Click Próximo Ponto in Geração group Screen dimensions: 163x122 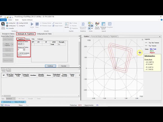[x=46, y=23]
